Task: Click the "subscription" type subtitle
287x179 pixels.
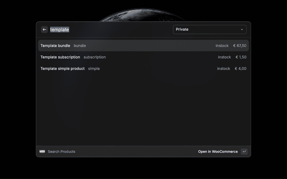Action: pyautogui.click(x=95, y=57)
